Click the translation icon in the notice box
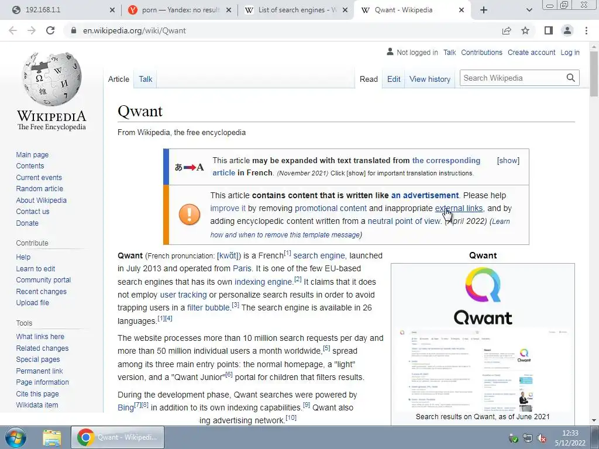 (190, 167)
